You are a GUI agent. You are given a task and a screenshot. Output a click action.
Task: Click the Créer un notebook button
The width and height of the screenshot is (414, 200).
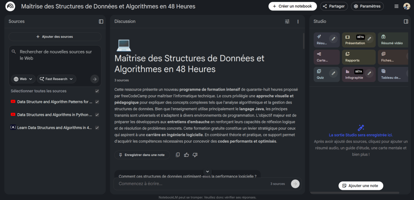click(x=293, y=6)
